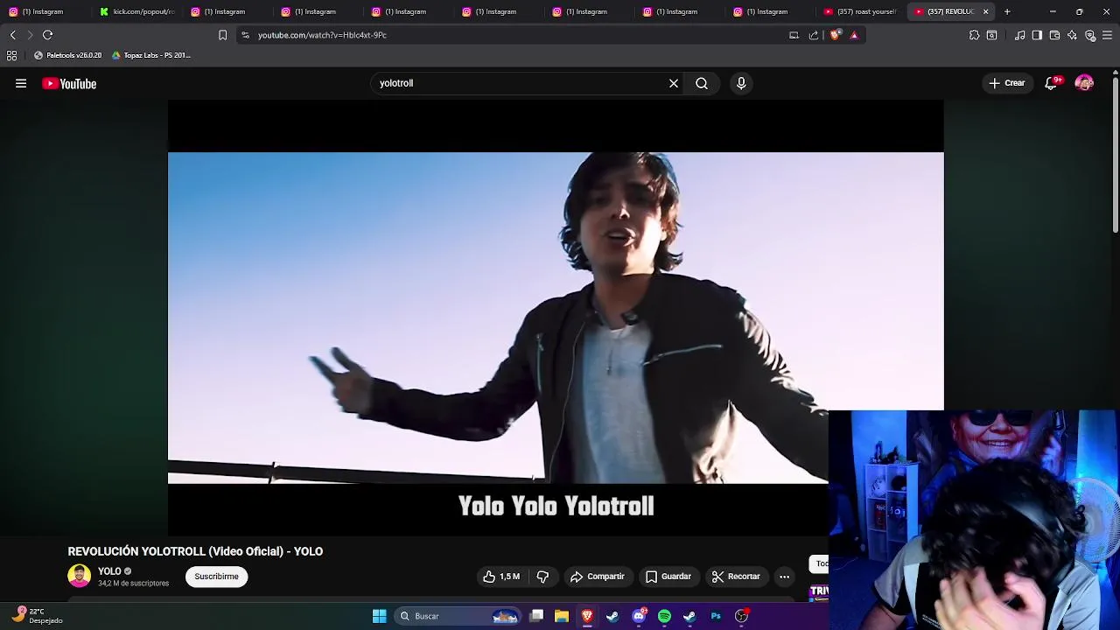The height and width of the screenshot is (630, 1120).
Task: Grab the page vertical scrollbar
Action: pos(1116,156)
